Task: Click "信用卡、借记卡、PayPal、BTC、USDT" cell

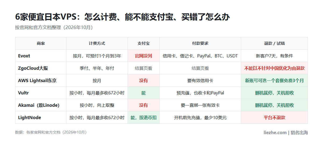Action: coord(200,56)
